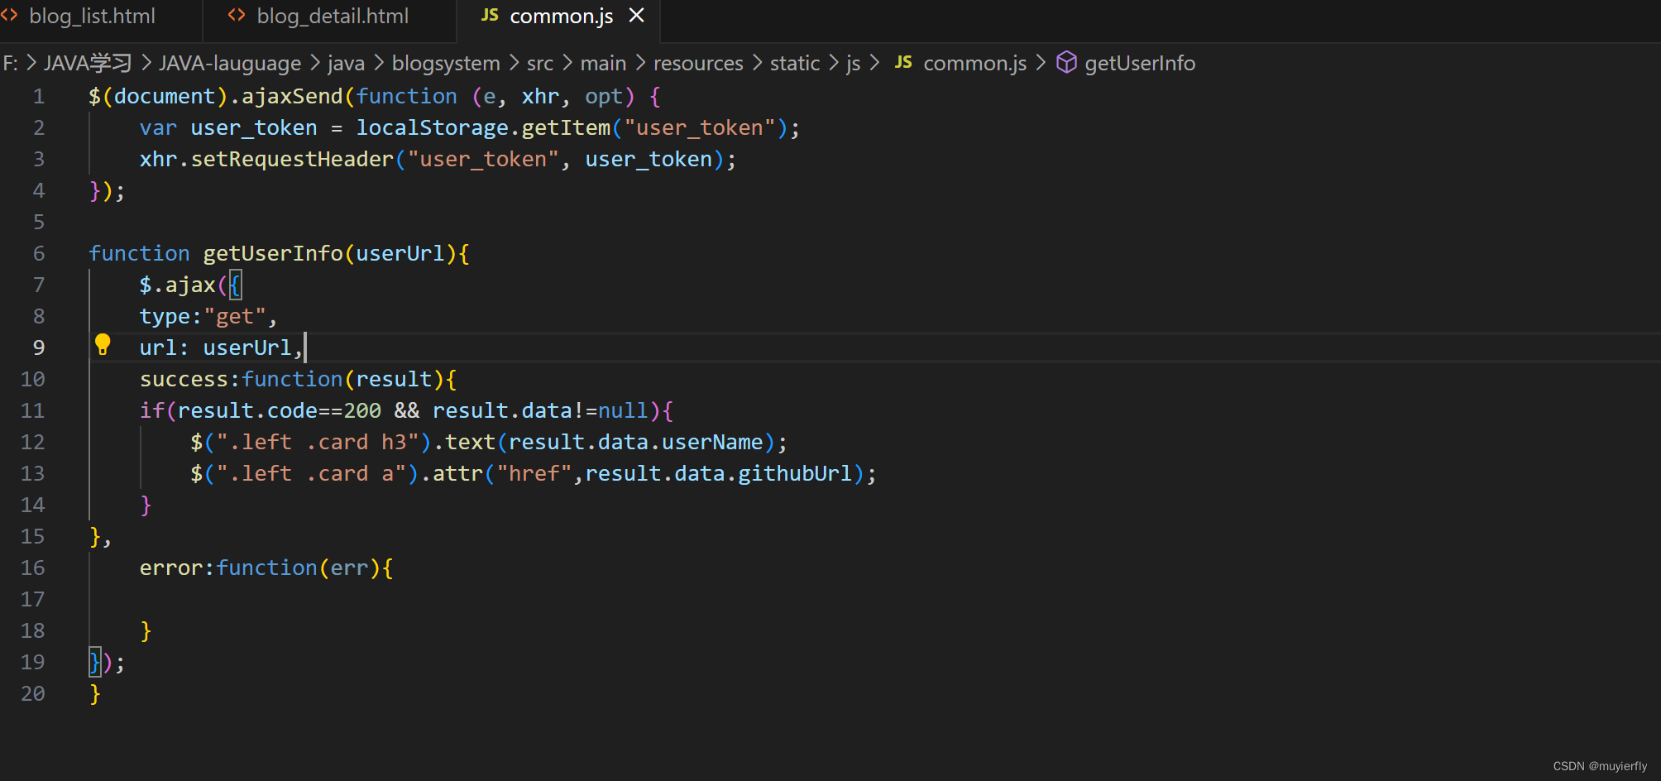
Task: Click the JS file icon on common.js tab
Action: click(x=490, y=16)
